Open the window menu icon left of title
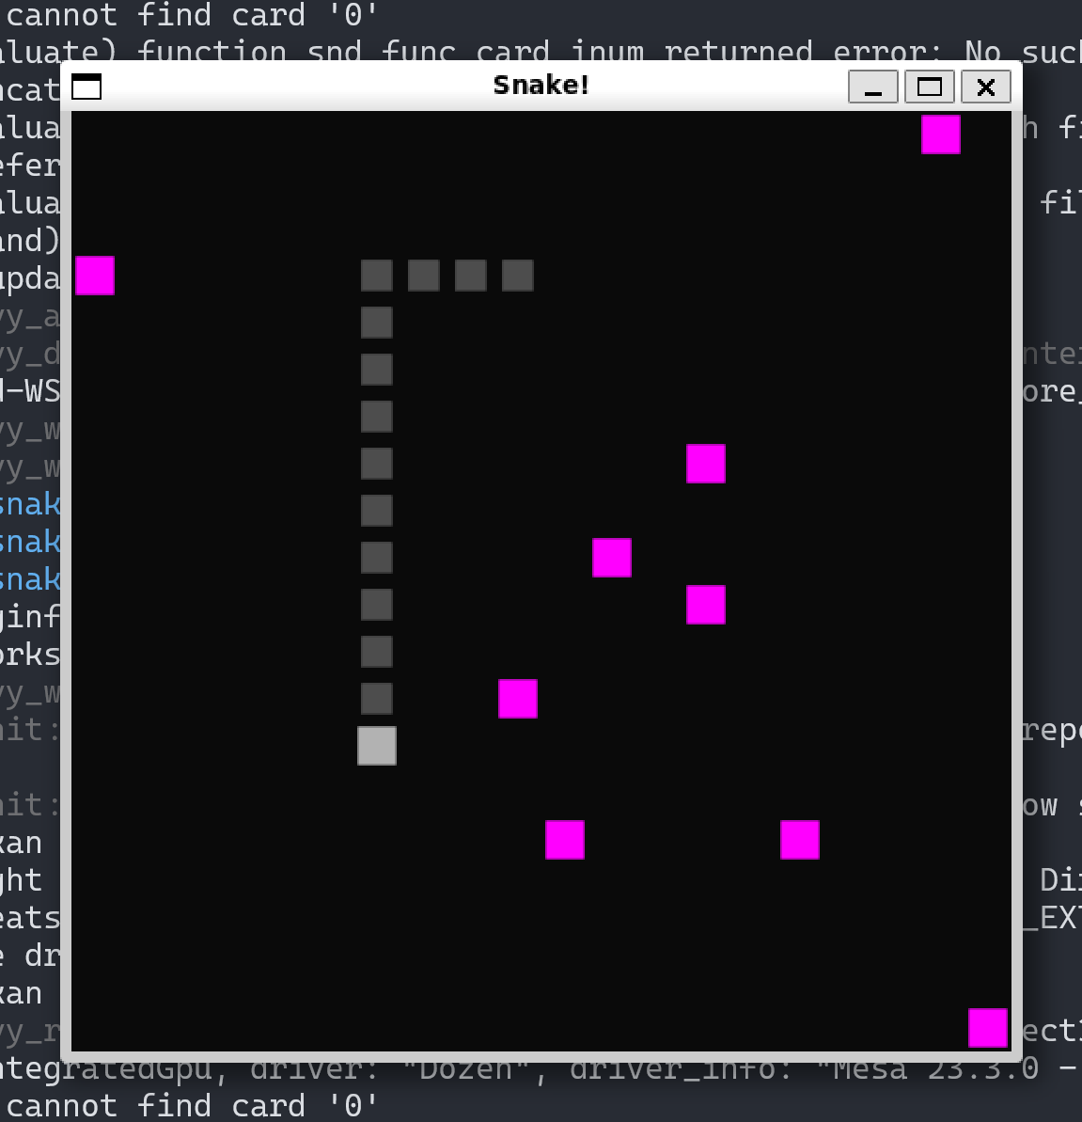 tap(86, 87)
